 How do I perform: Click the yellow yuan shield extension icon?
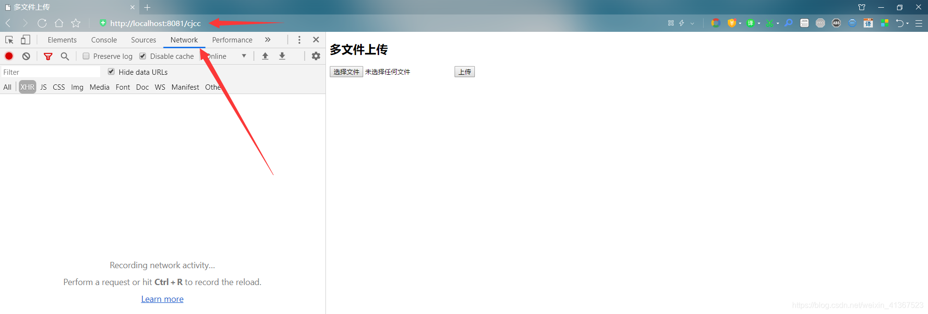point(732,23)
